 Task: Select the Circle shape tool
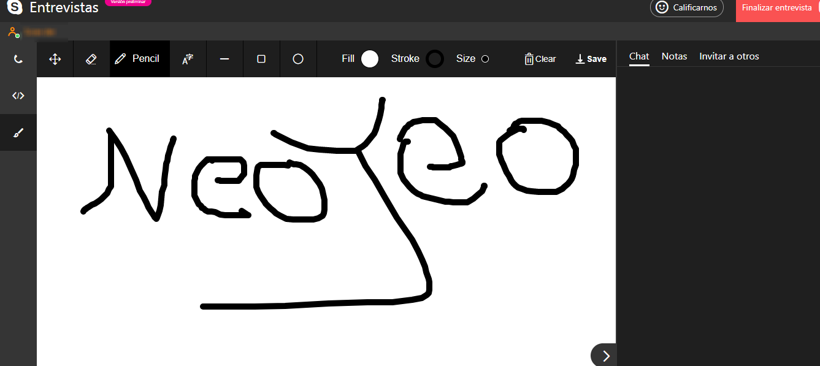(x=298, y=59)
